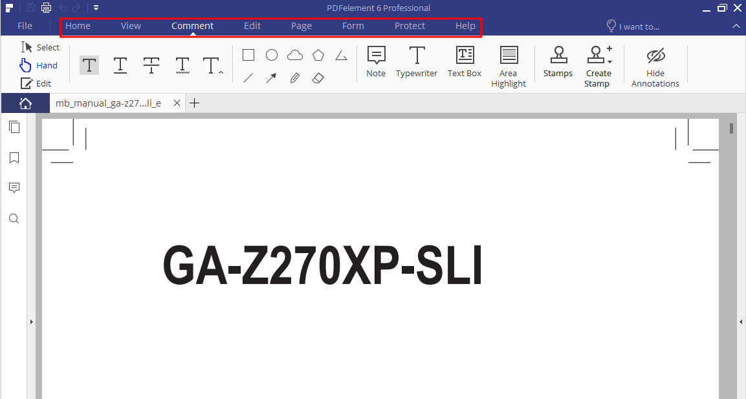Open the Edit ribbon tab
This screenshot has width=746, height=399.
[x=252, y=26]
